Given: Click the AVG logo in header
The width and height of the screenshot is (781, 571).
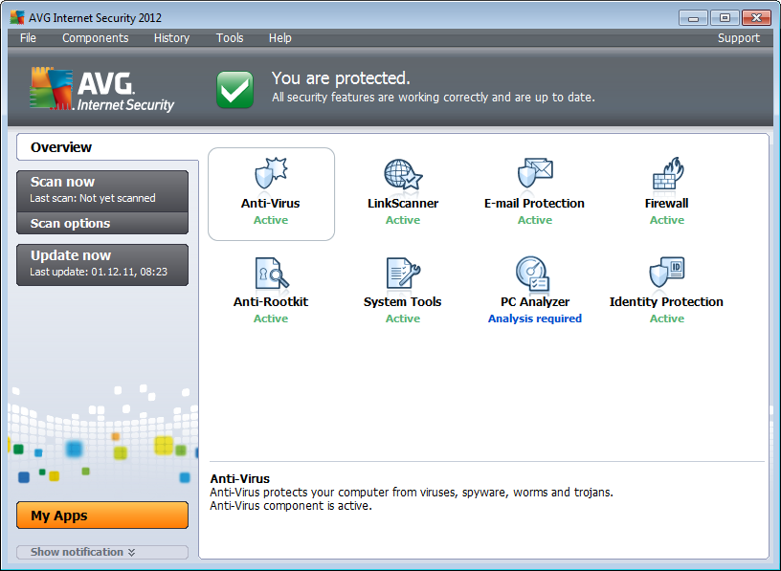Looking at the screenshot, I should (102, 89).
